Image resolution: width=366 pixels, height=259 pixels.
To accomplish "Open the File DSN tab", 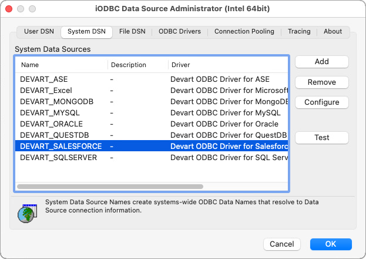I will point(132,31).
